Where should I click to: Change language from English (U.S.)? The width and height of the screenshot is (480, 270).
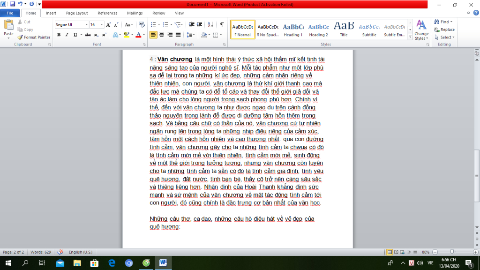[x=81, y=252]
